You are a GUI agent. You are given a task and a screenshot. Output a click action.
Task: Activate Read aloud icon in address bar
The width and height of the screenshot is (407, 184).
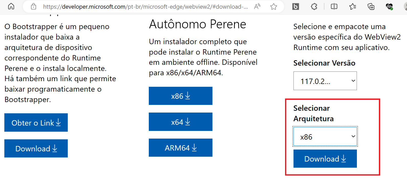(257, 6)
